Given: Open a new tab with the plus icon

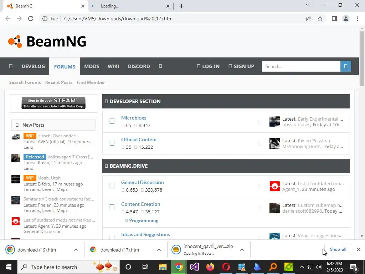Looking at the screenshot, I should click(x=181, y=6).
